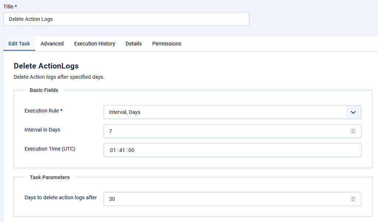Open the Execution History tab
378x222 pixels.
tap(95, 44)
